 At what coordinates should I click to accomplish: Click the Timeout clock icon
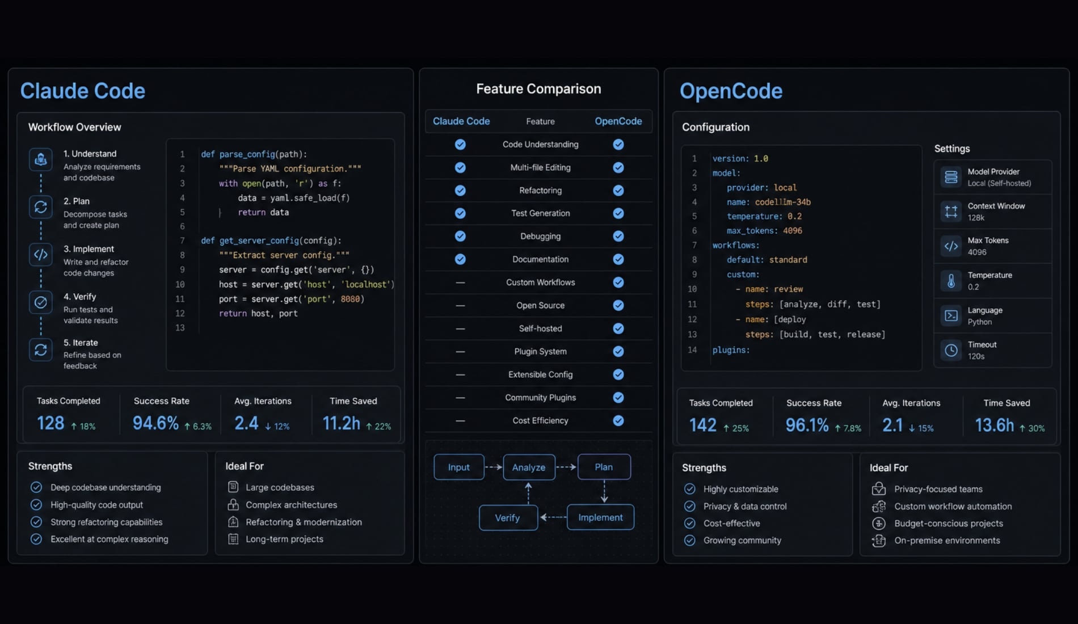coord(951,350)
